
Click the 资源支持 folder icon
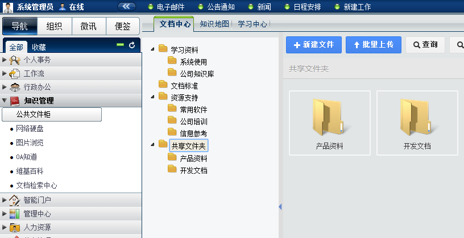point(163,97)
